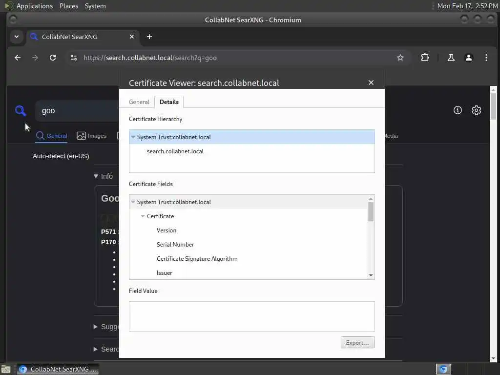The height and width of the screenshot is (375, 500).
Task: Go back with the browser back arrow
Action: coord(18,58)
